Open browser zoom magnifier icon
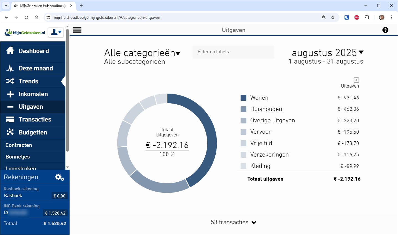The height and width of the screenshot is (235, 398). (324, 17)
